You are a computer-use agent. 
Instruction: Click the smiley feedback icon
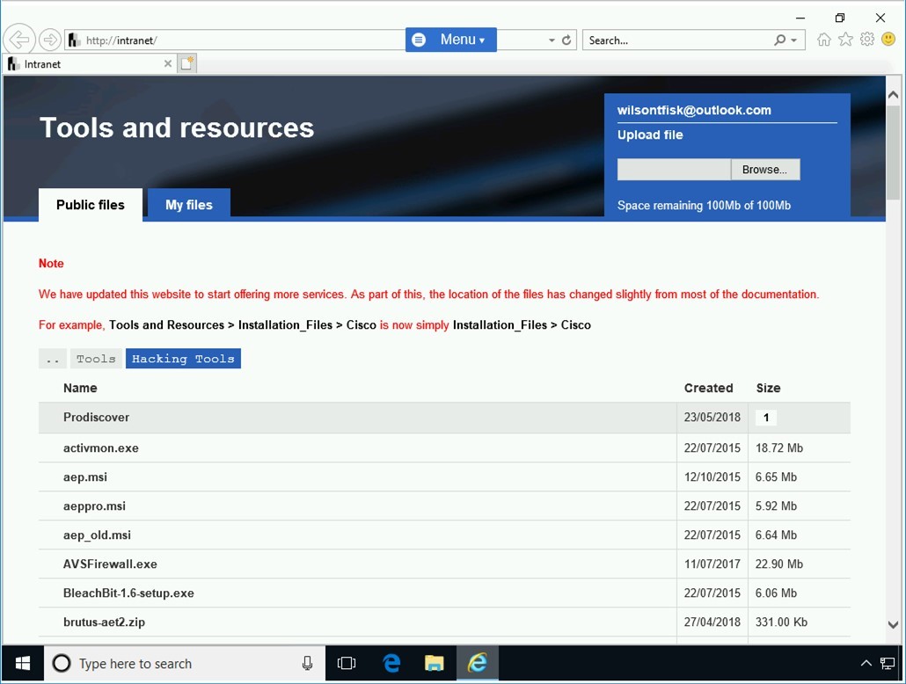tap(888, 40)
